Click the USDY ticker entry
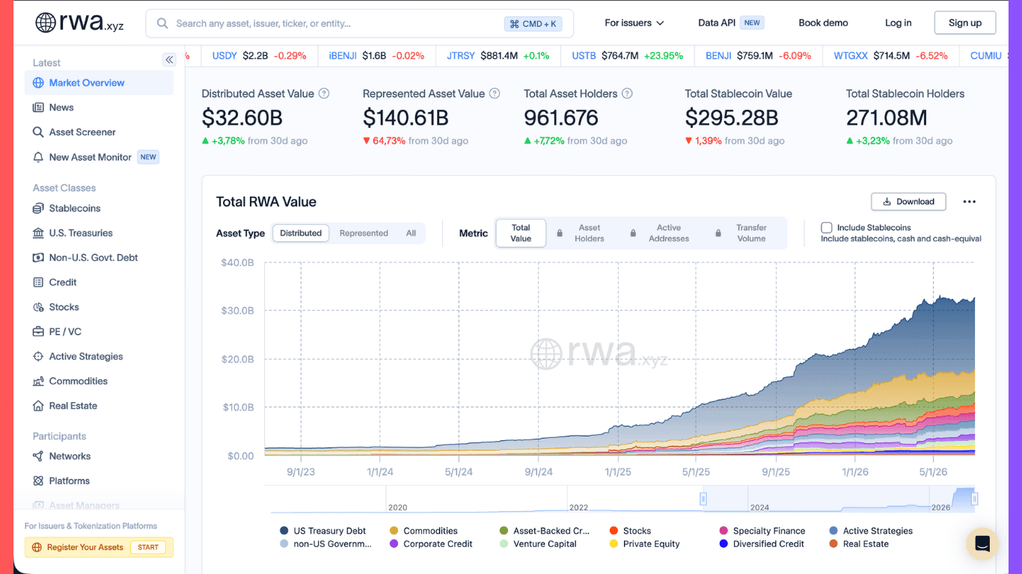Image resolution: width=1022 pixels, height=574 pixels. 259,56
